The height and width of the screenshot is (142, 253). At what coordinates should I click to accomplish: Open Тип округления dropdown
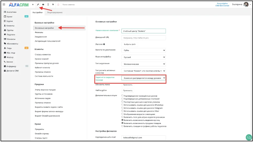144,64
